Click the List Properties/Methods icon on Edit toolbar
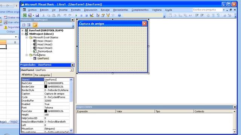241x135 pixels. pos(170,15)
